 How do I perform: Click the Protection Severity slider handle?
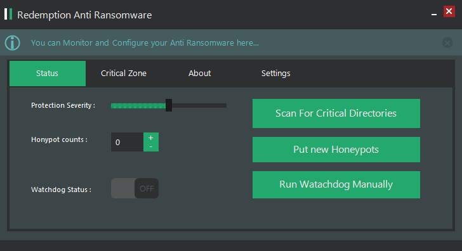pyautogui.click(x=169, y=105)
